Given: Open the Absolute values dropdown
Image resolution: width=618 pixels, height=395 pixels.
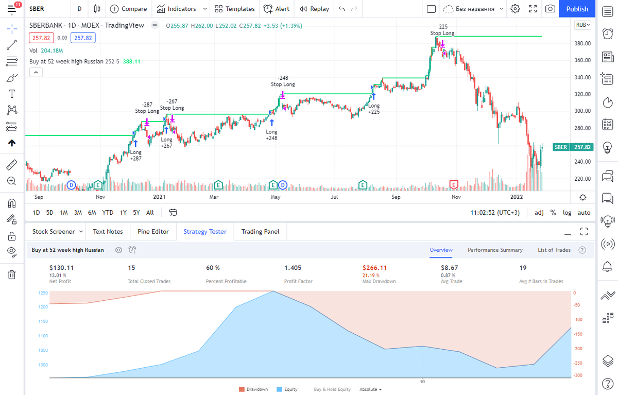Looking at the screenshot, I should [370, 389].
